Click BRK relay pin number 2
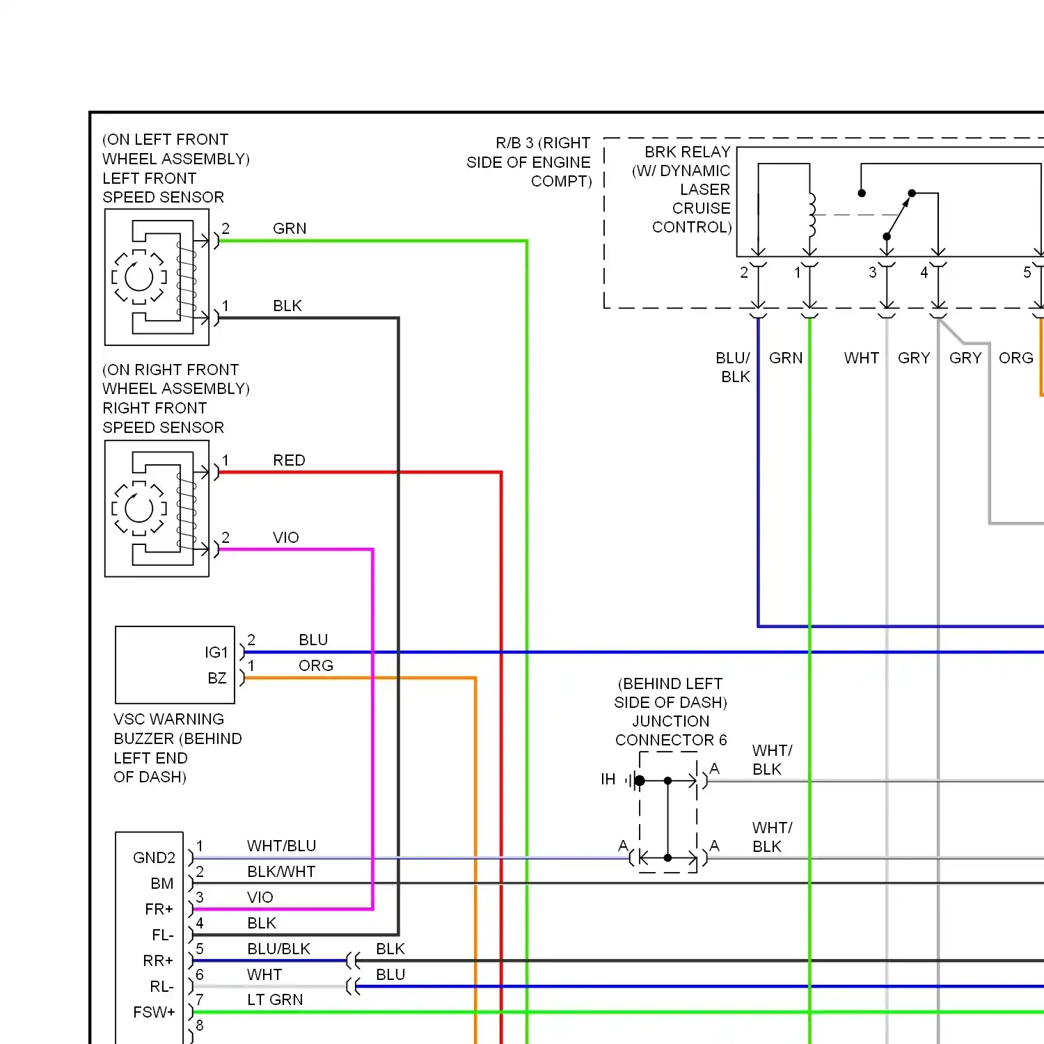Screen dimensions: 1044x1044 744,272
